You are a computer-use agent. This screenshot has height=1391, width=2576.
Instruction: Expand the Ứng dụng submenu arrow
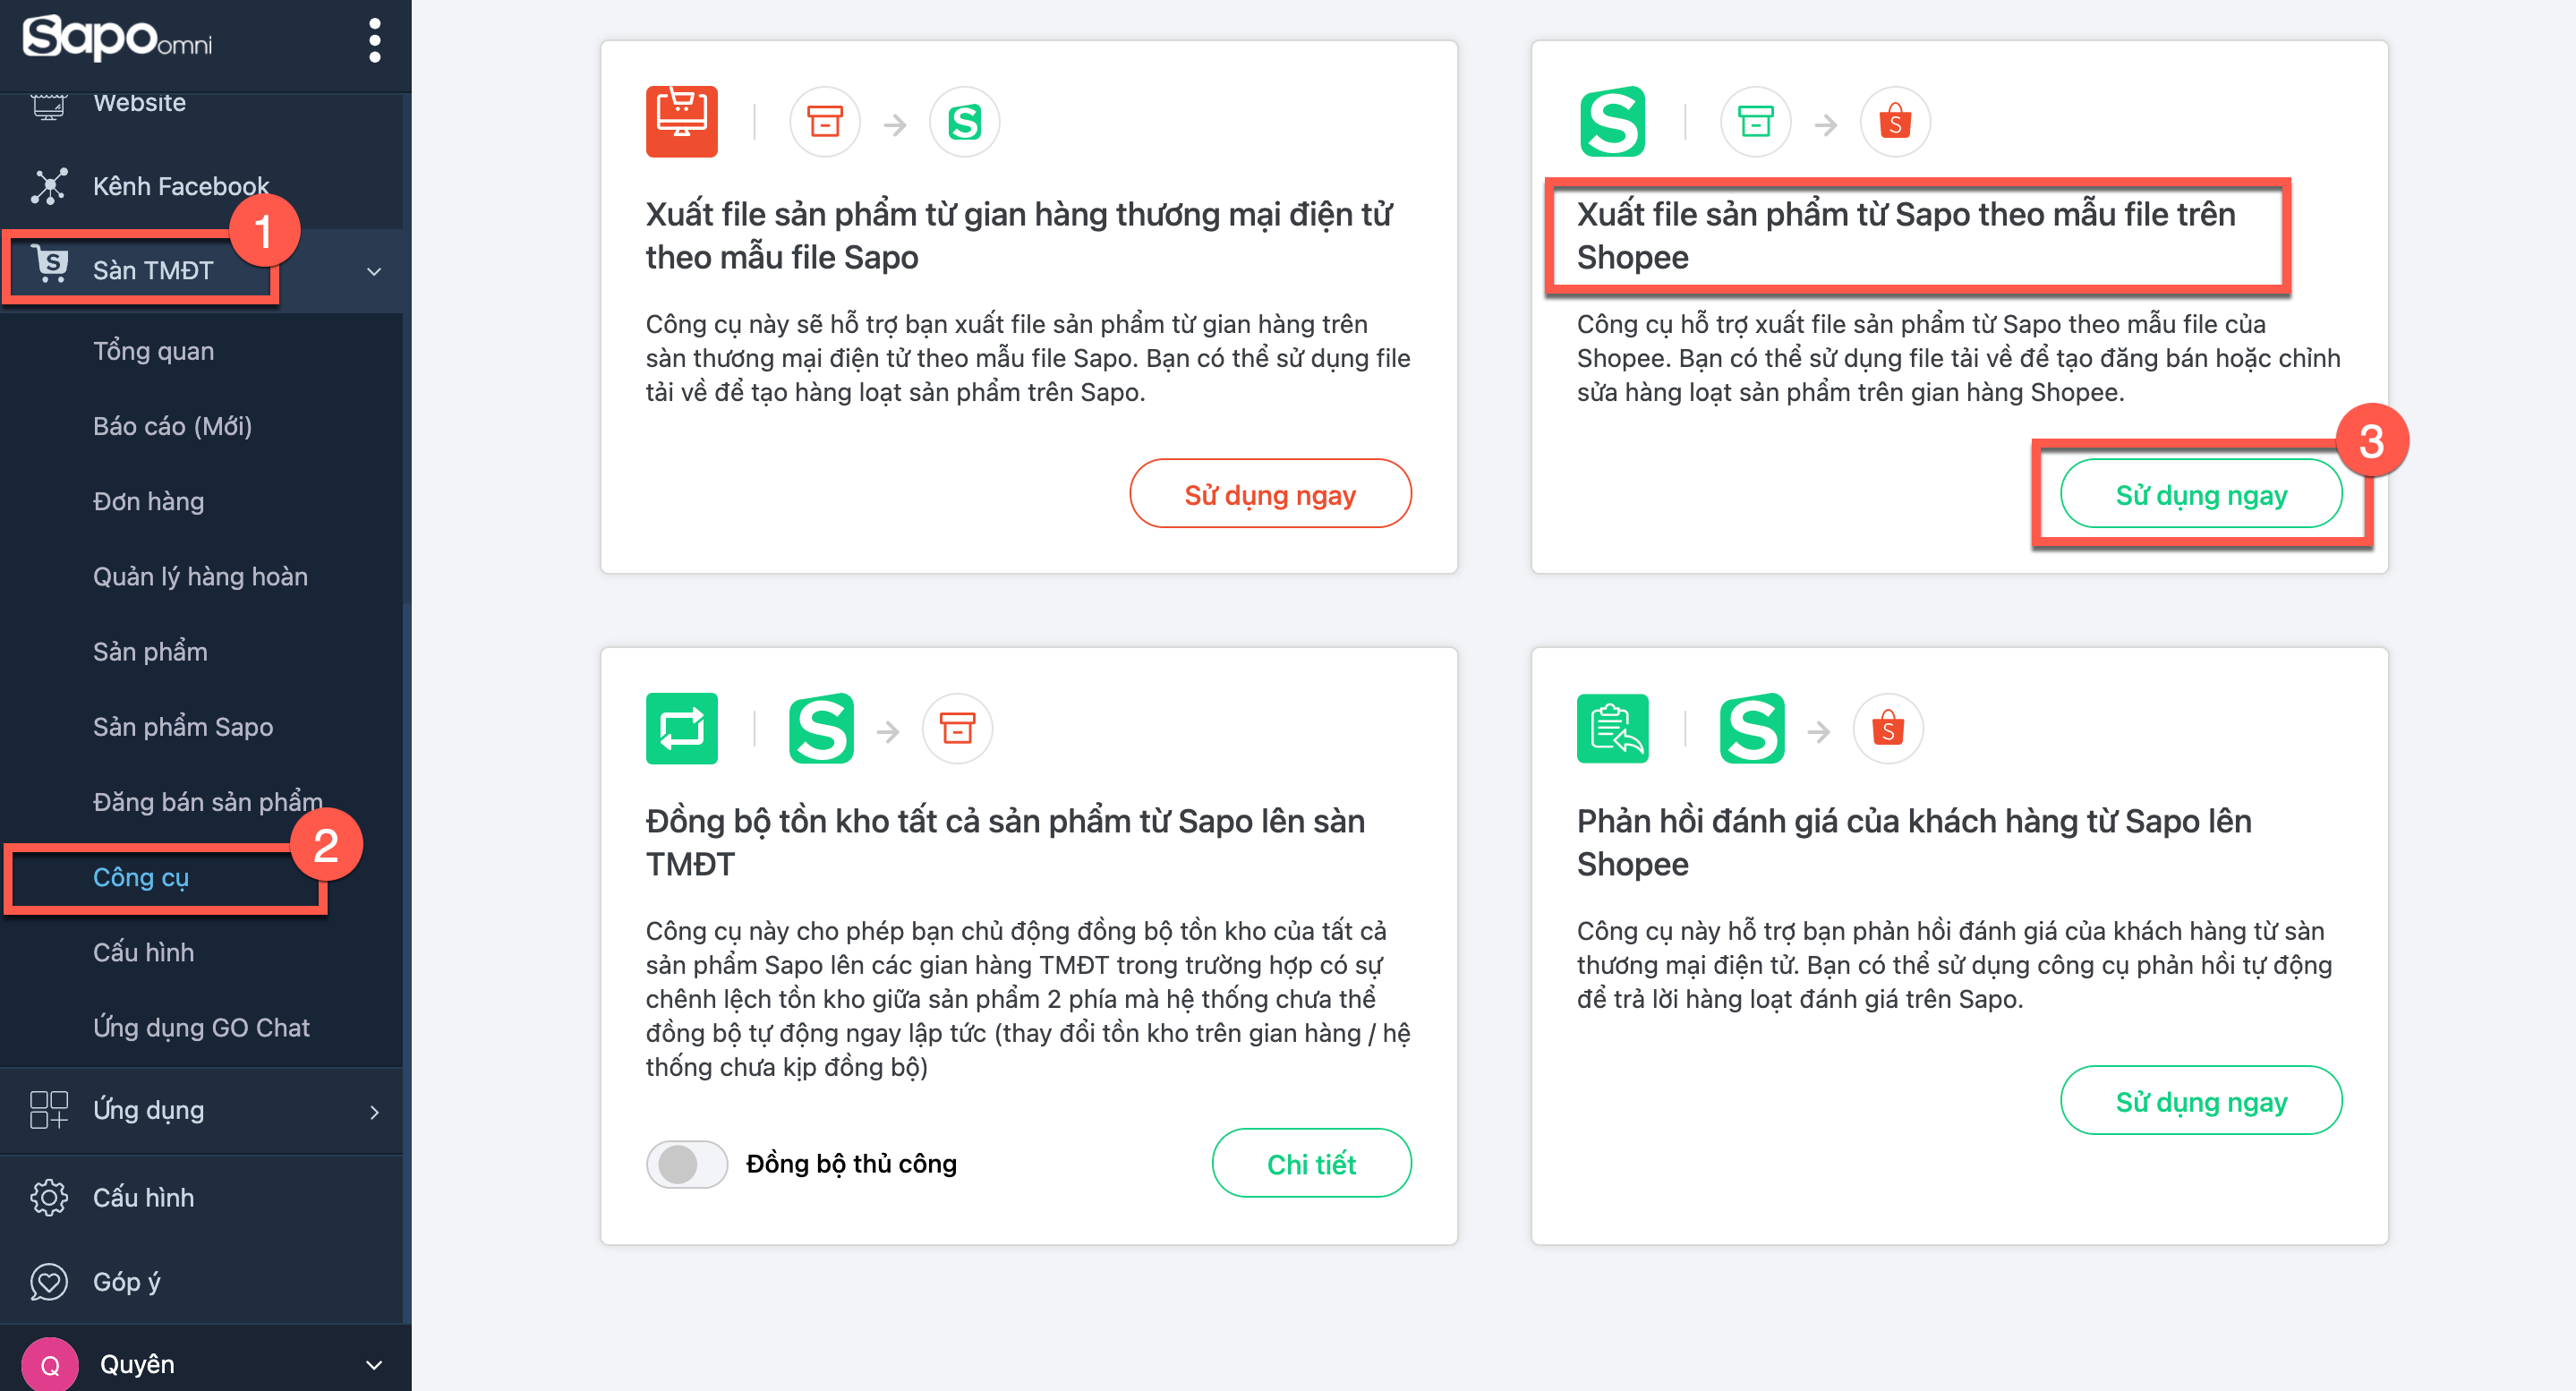click(x=374, y=1111)
